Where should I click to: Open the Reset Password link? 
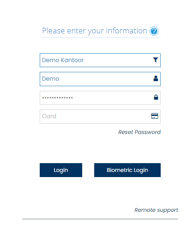(139, 132)
